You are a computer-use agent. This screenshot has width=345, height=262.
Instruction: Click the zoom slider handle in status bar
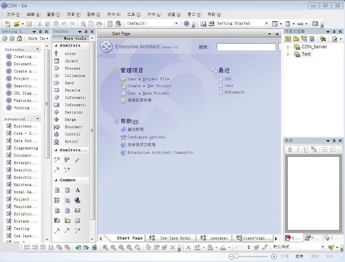(237, 256)
